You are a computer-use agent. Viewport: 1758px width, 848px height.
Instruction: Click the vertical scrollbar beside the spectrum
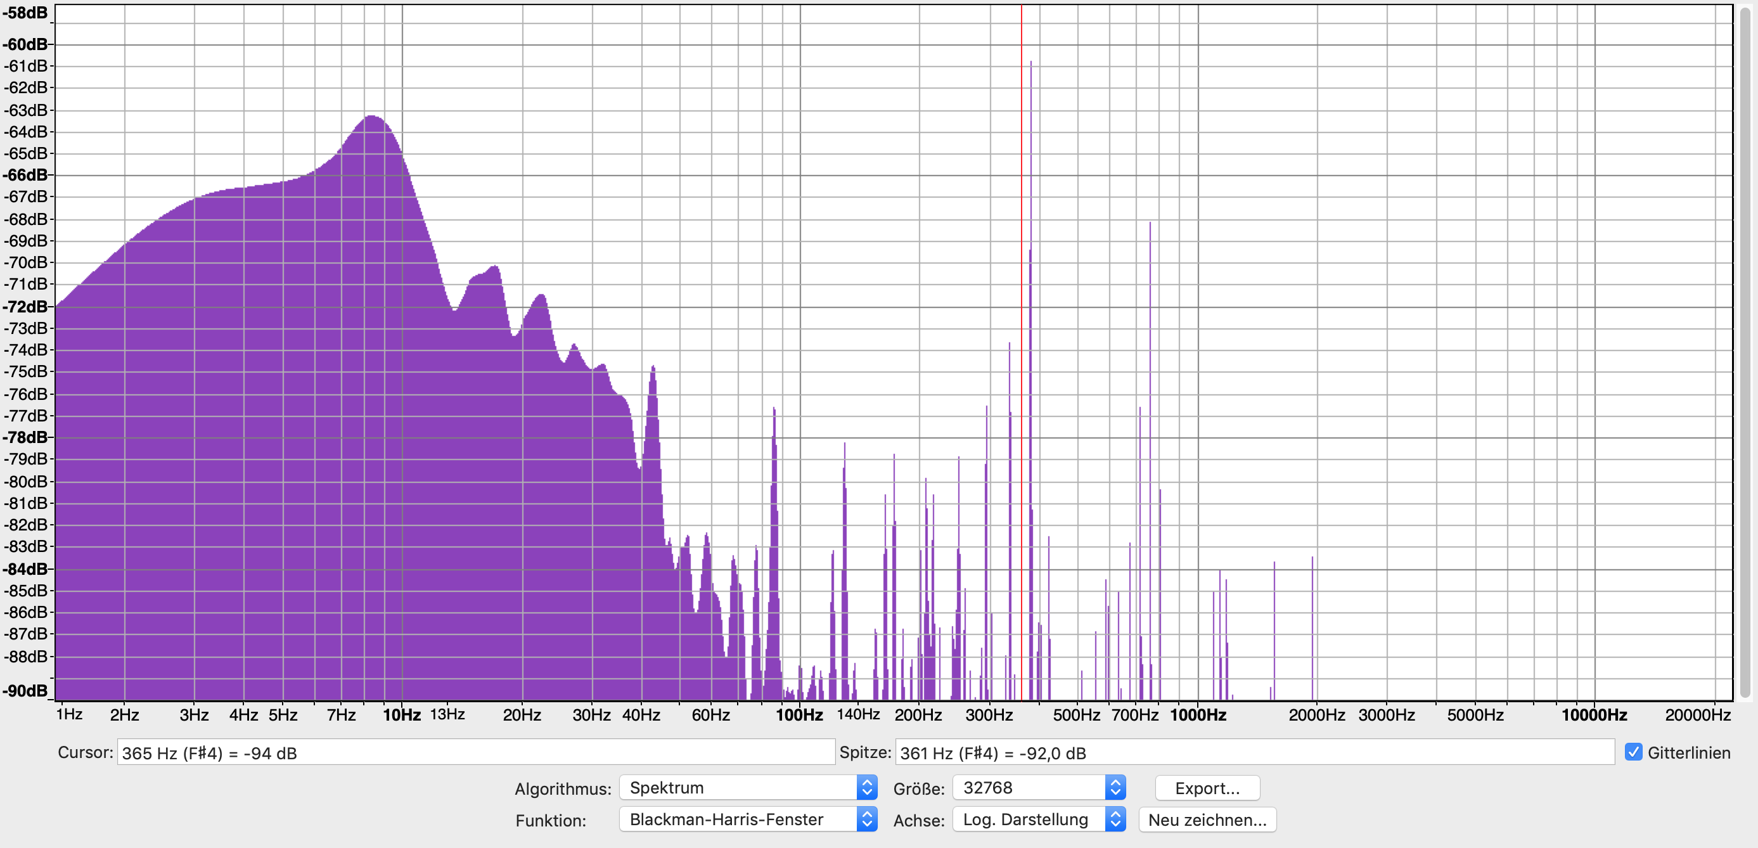click(x=1746, y=352)
